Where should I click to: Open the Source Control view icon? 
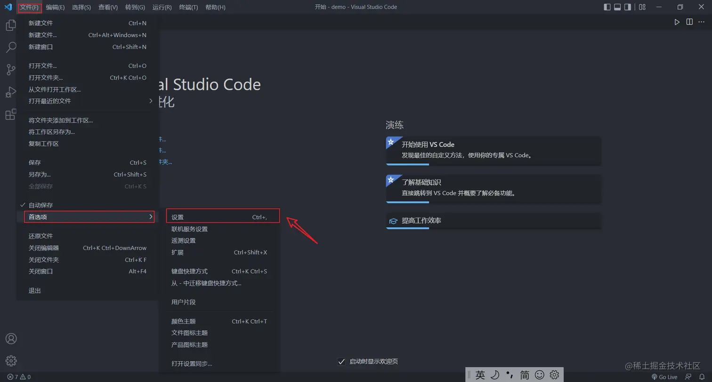click(x=11, y=70)
